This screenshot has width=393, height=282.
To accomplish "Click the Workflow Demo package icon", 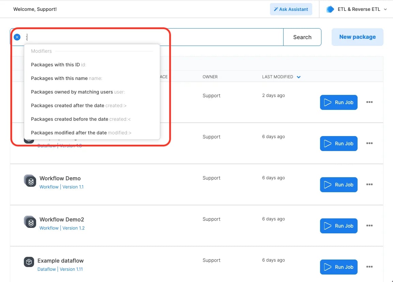I will [x=30, y=181].
